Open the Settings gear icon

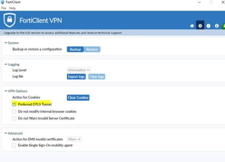200,26
